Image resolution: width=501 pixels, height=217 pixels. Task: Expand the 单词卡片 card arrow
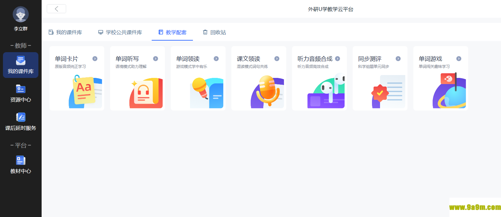coord(95,59)
